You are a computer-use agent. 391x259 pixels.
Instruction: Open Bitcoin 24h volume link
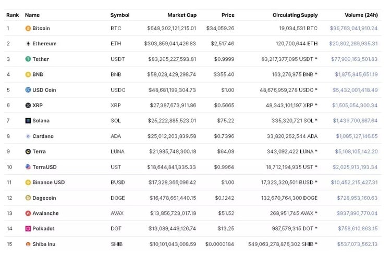click(x=353, y=28)
